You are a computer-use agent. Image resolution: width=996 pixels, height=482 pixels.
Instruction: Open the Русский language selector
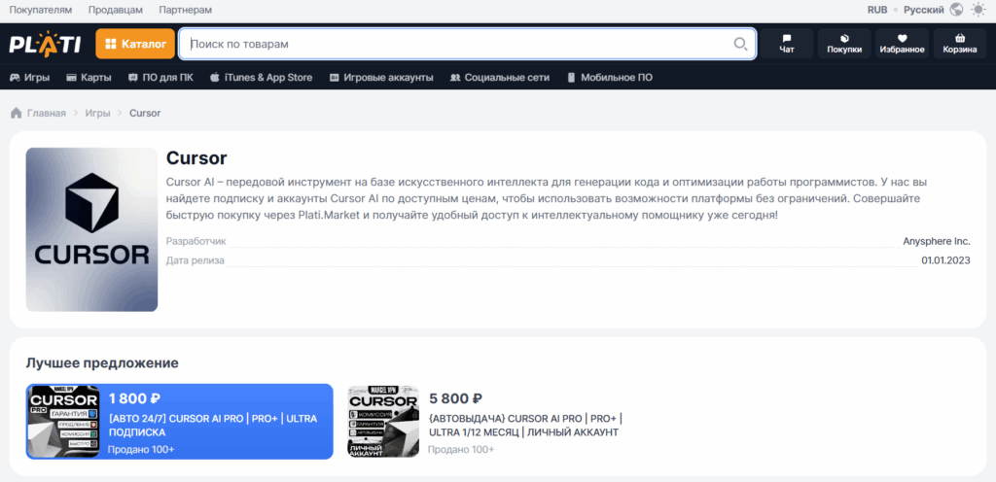[924, 10]
